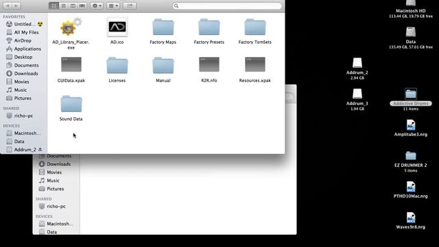Switch to Cover Flow view
The height and width of the screenshot is (247, 439).
82,5
